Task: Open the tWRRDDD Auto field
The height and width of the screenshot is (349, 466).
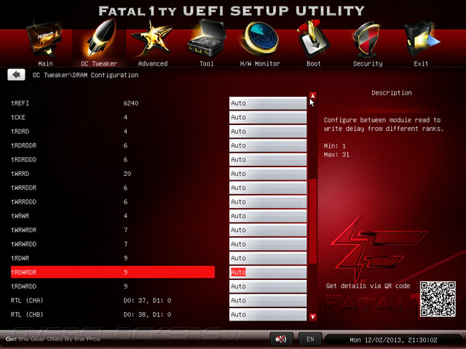Action: pyautogui.click(x=268, y=202)
